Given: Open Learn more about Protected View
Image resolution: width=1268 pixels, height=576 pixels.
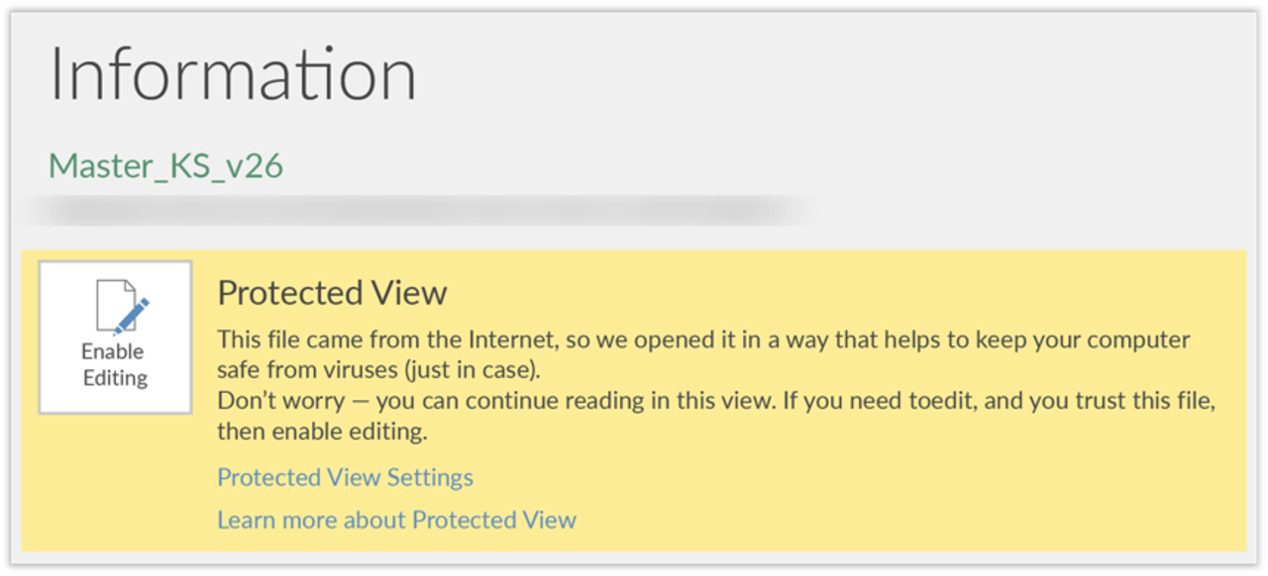Looking at the screenshot, I should click(396, 520).
